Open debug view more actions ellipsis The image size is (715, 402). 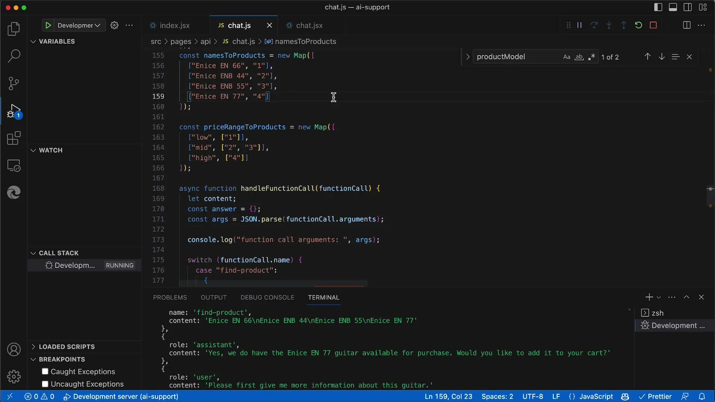point(129,25)
